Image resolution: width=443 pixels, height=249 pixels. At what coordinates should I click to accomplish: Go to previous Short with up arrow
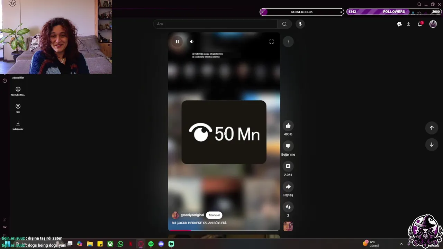coord(432,128)
